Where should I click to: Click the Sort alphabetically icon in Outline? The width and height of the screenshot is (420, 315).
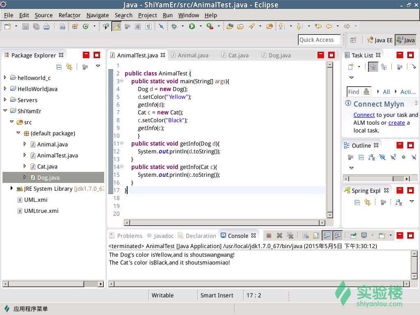coord(372,157)
